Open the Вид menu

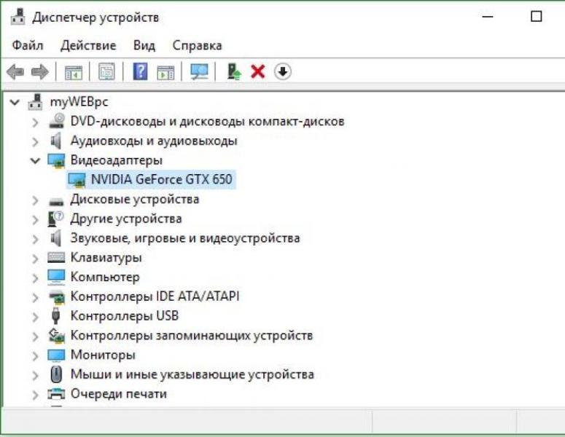coord(144,45)
